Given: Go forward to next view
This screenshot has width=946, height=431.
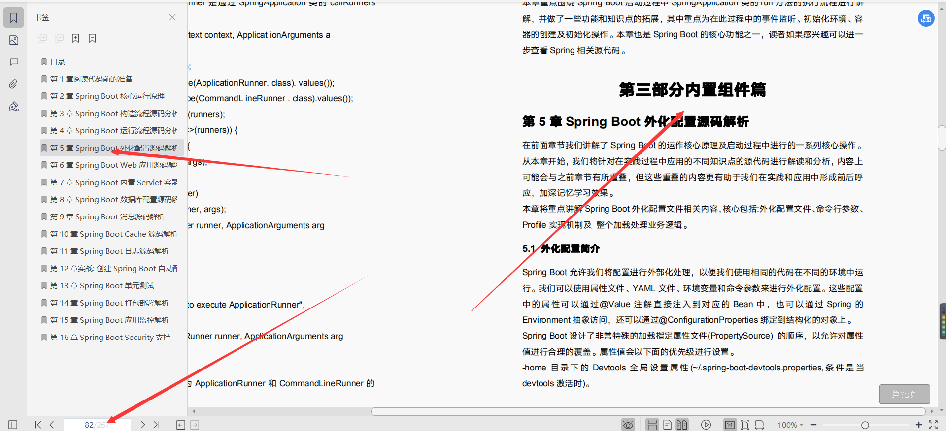Looking at the screenshot, I should [195, 425].
